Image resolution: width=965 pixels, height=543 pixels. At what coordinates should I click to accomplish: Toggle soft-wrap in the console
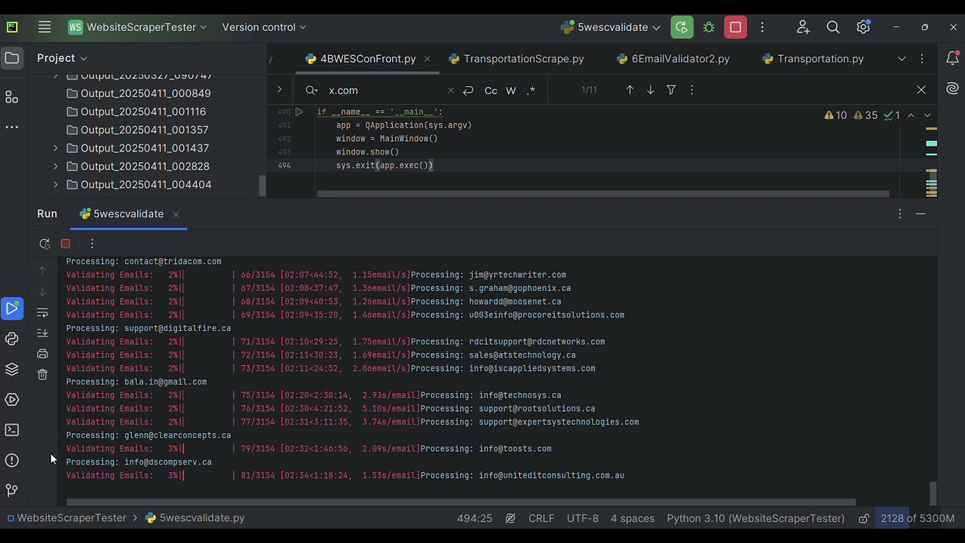coord(42,312)
